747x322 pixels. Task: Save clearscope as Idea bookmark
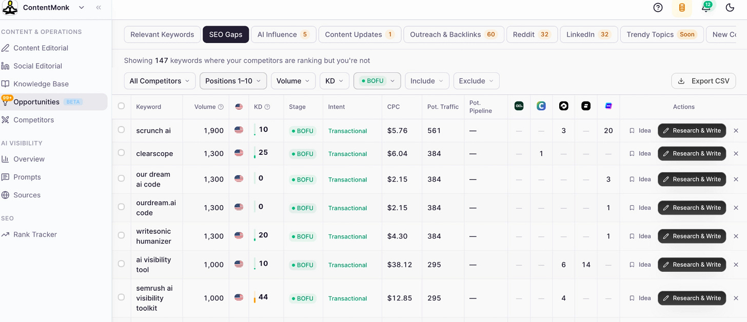[x=640, y=154]
